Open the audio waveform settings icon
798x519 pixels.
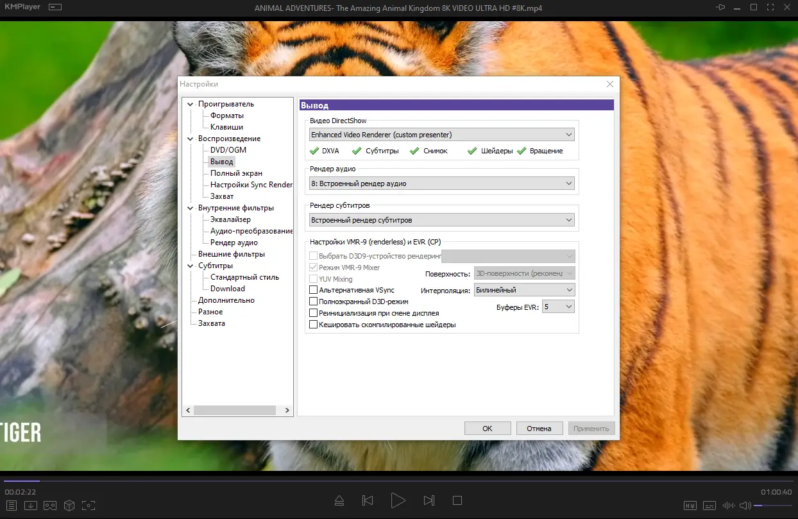[727, 506]
